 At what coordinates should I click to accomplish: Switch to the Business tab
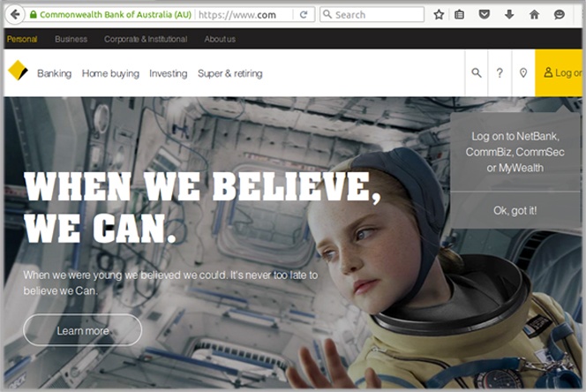71,39
